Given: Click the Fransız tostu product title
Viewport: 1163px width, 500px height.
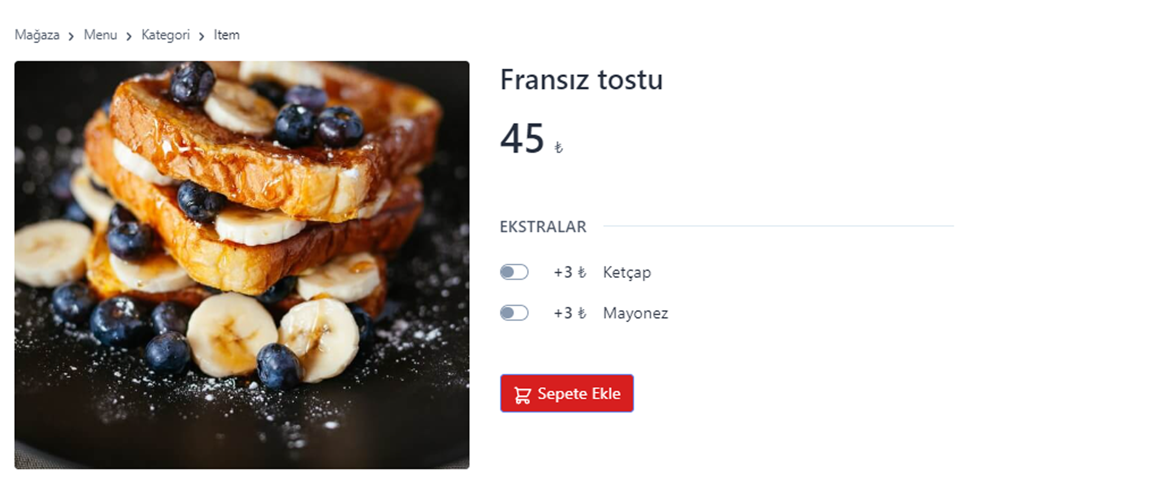Looking at the screenshot, I should 581,79.
